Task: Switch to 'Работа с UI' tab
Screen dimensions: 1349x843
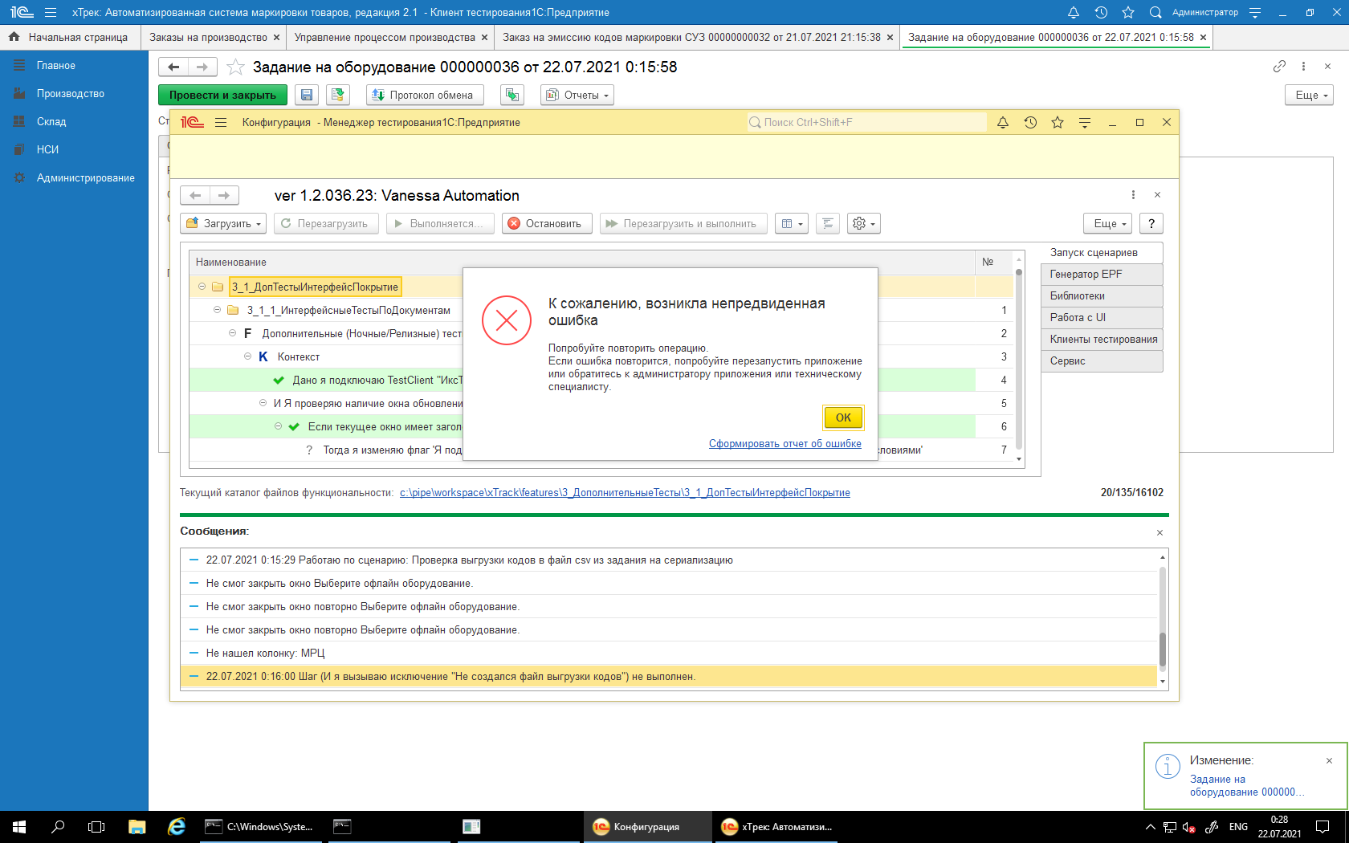Action: (x=1102, y=318)
